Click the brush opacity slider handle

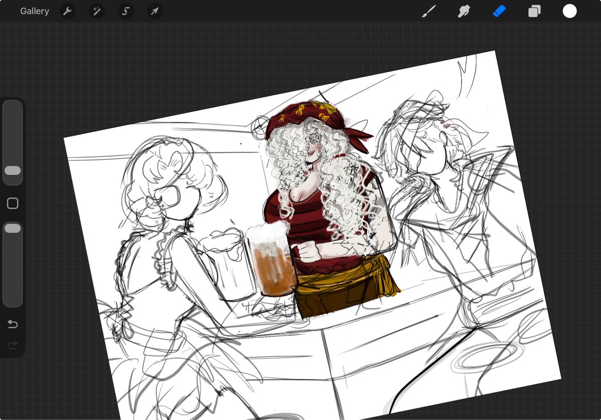point(13,229)
